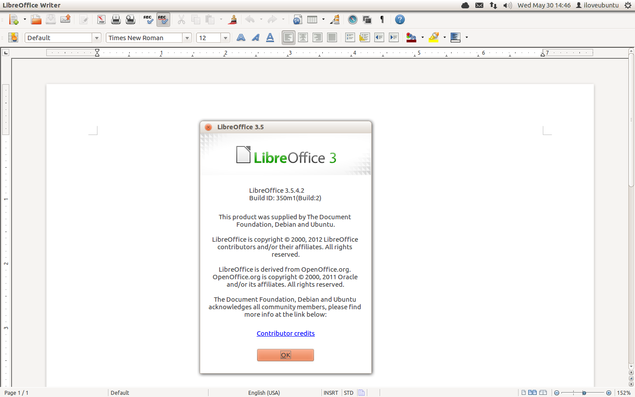635x397 pixels.
Task: Click the Edit File icon
Action: pyautogui.click(x=84, y=19)
